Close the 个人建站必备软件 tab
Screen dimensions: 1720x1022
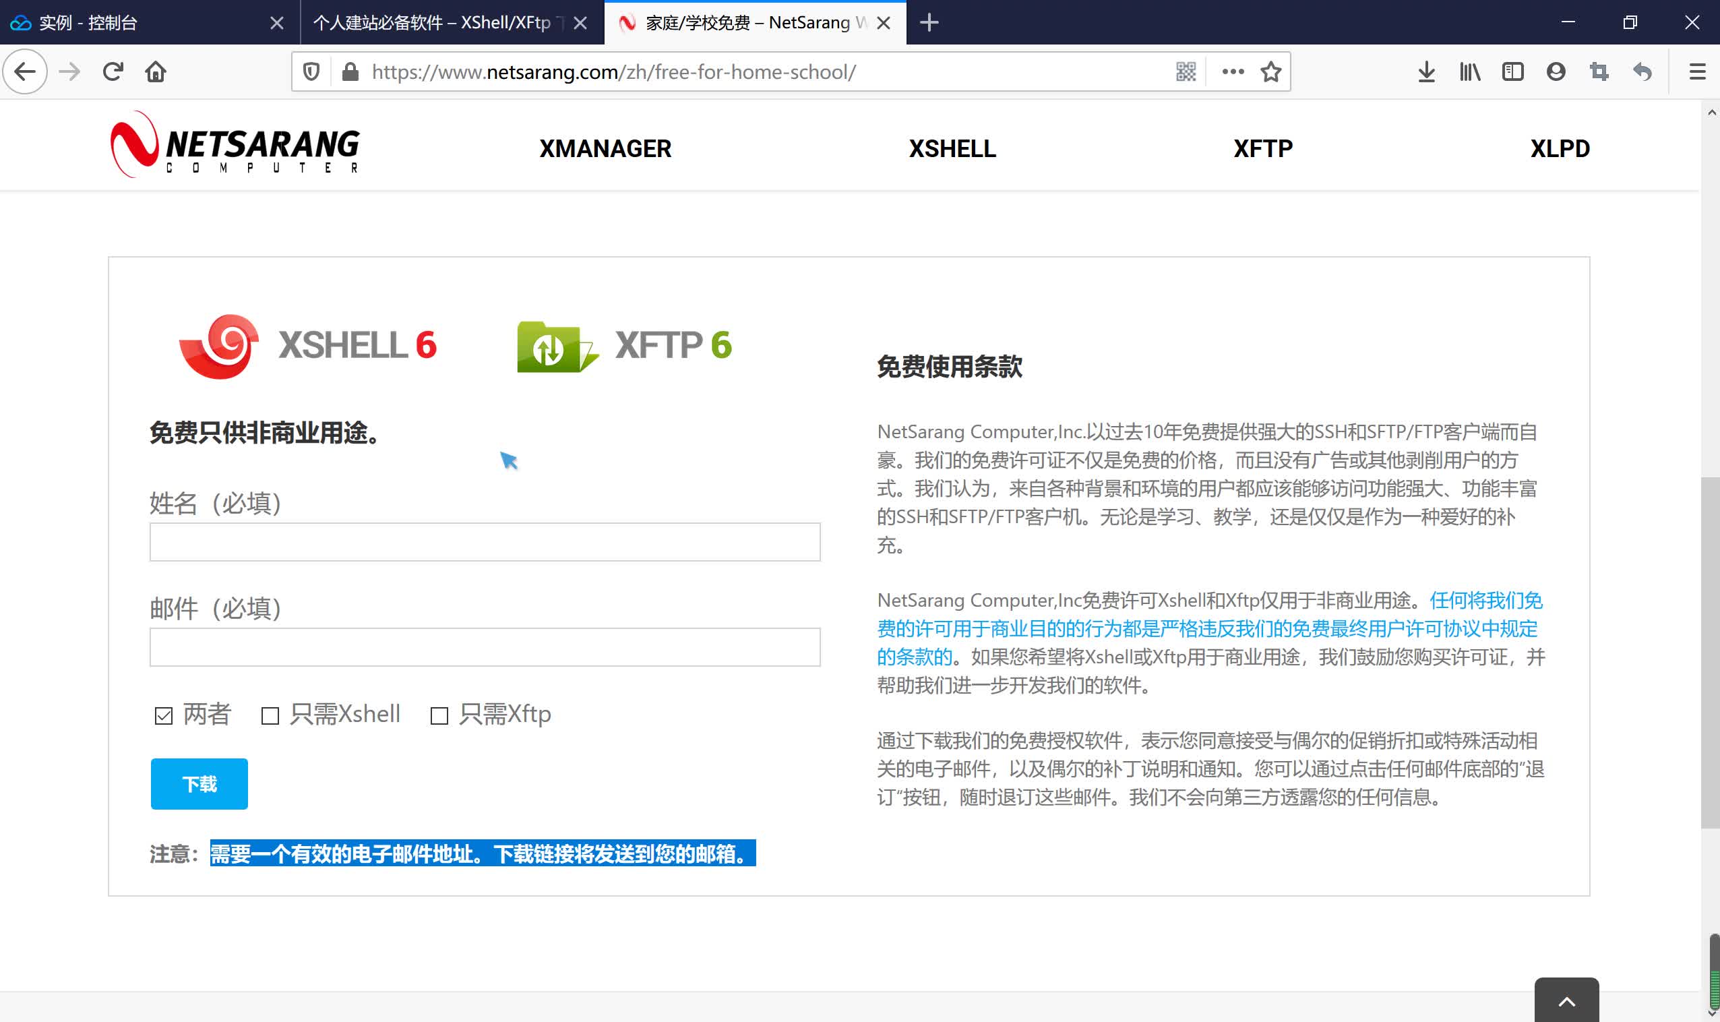click(x=580, y=24)
